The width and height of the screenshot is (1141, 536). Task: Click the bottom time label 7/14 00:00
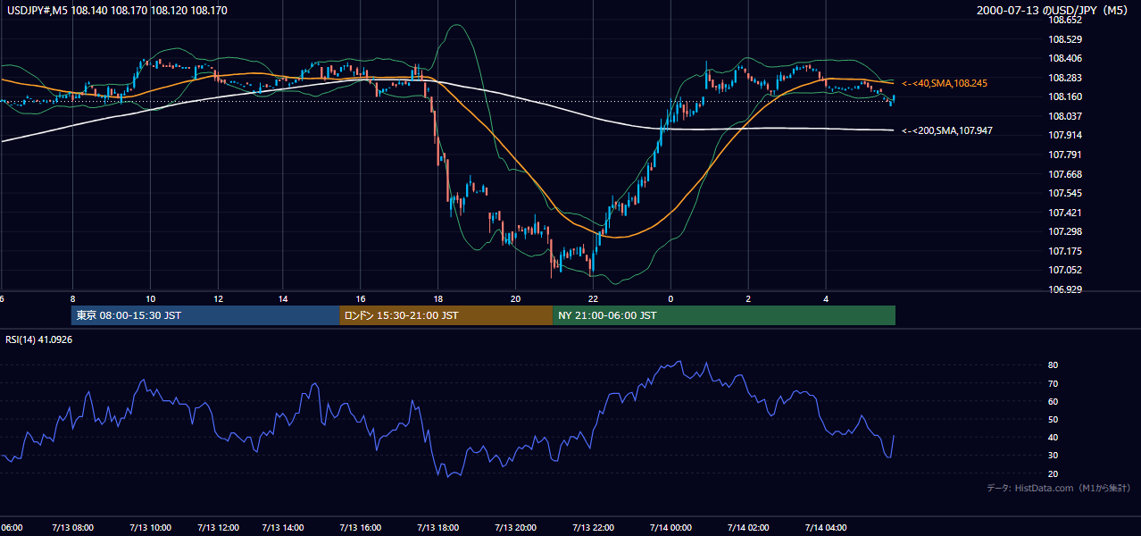coord(670,527)
